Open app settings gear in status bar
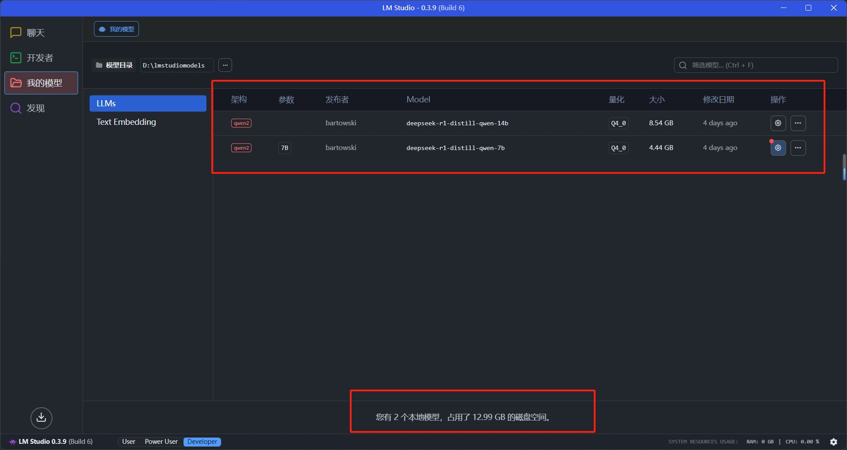This screenshot has width=847, height=450. click(x=834, y=442)
